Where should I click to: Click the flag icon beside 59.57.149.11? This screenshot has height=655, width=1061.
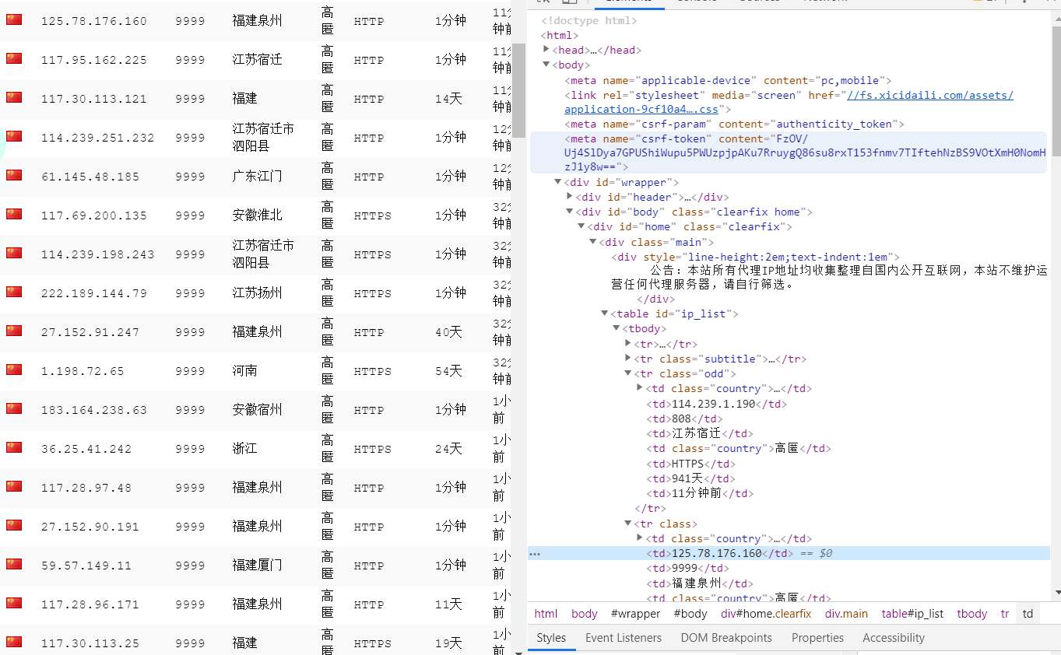pos(13,566)
